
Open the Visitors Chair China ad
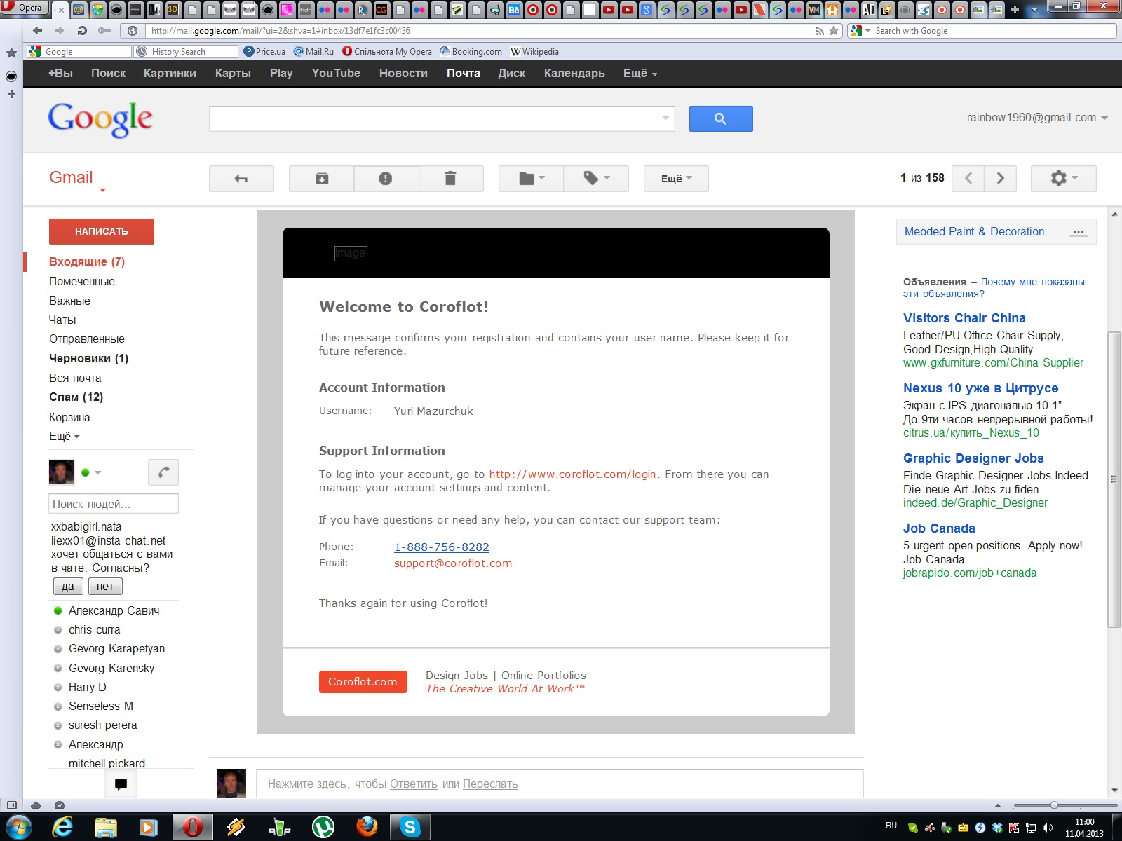click(964, 318)
